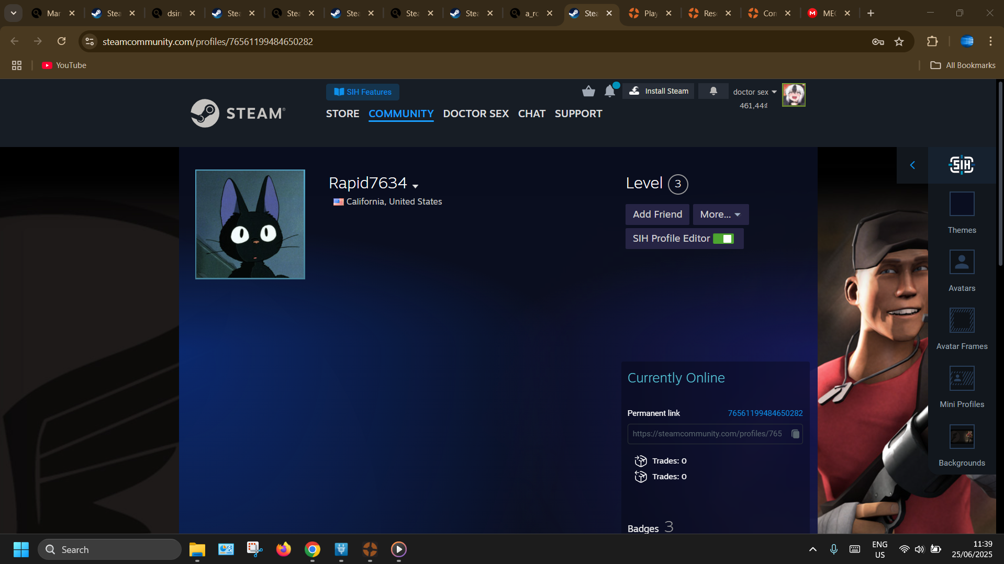Click the wallet balance 461,44

click(753, 106)
